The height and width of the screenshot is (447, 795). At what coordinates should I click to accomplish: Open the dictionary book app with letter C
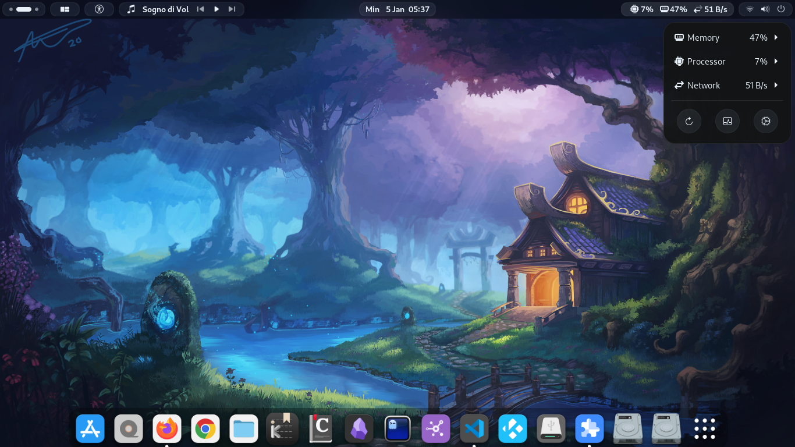tap(321, 429)
